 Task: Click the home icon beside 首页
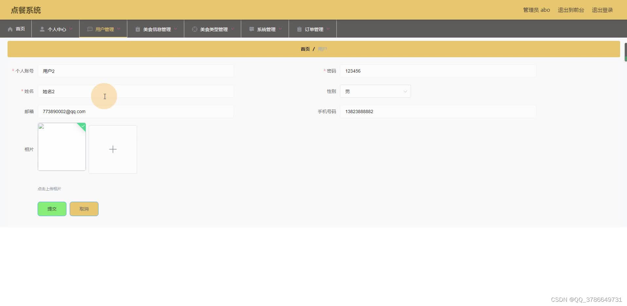tap(10, 29)
